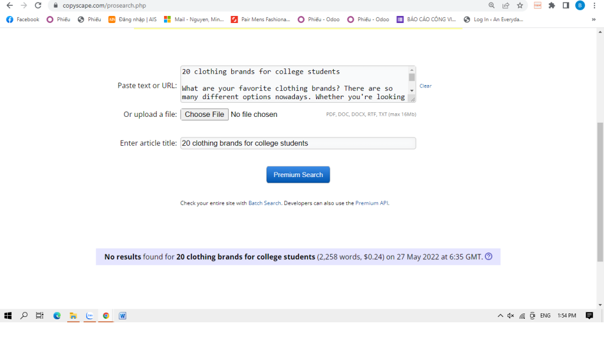Image resolution: width=604 pixels, height=340 pixels.
Task: Open the browser Extensions puzzle icon
Action: [552, 5]
